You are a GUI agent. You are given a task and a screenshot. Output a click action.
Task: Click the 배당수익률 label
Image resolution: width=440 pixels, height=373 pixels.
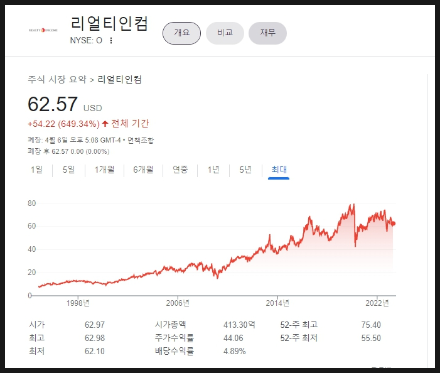pos(174,351)
